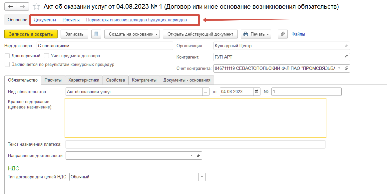Expand Создать на основании dropdown
The width and height of the screenshot is (387, 194).
[132, 34]
